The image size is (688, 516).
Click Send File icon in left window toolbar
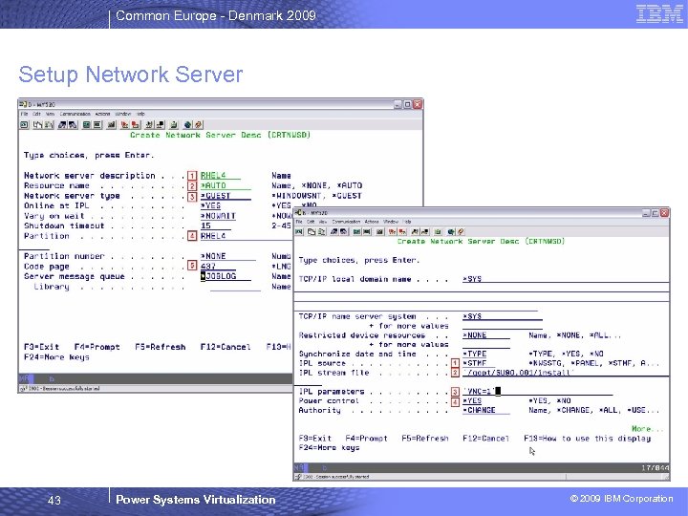click(x=63, y=124)
